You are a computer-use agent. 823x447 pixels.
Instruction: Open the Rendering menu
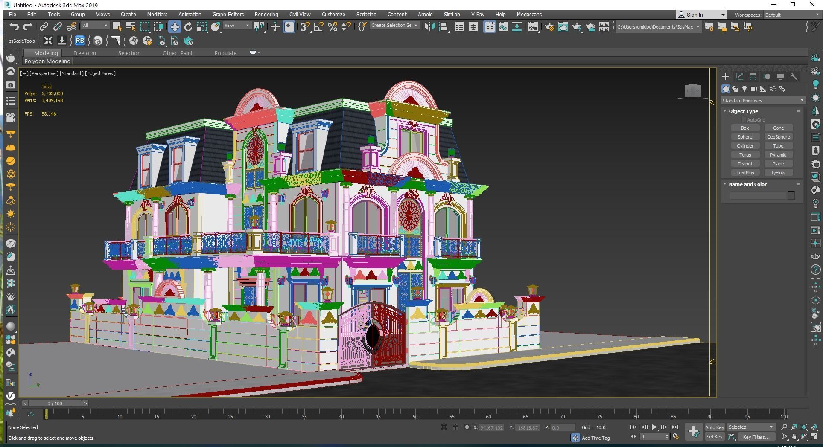click(266, 14)
